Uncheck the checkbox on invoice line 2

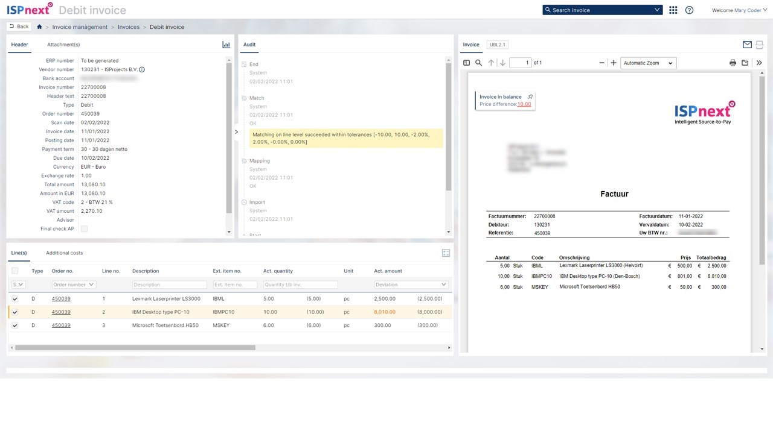[15, 312]
